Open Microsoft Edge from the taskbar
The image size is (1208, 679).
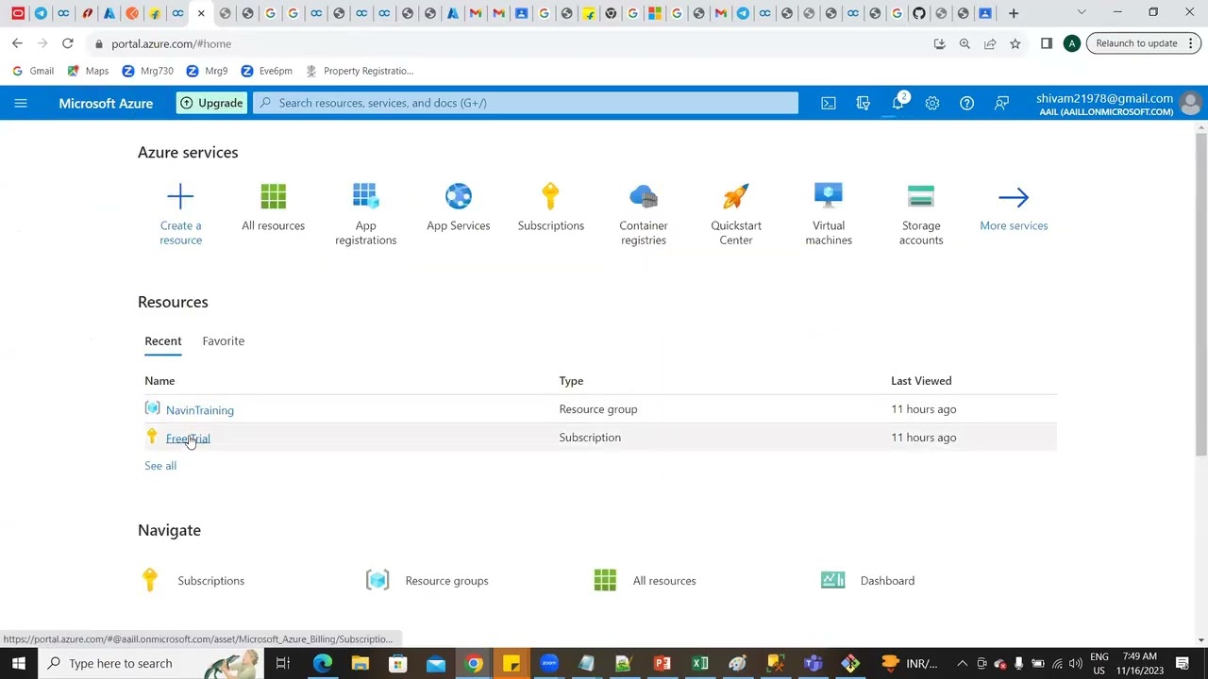tap(323, 663)
